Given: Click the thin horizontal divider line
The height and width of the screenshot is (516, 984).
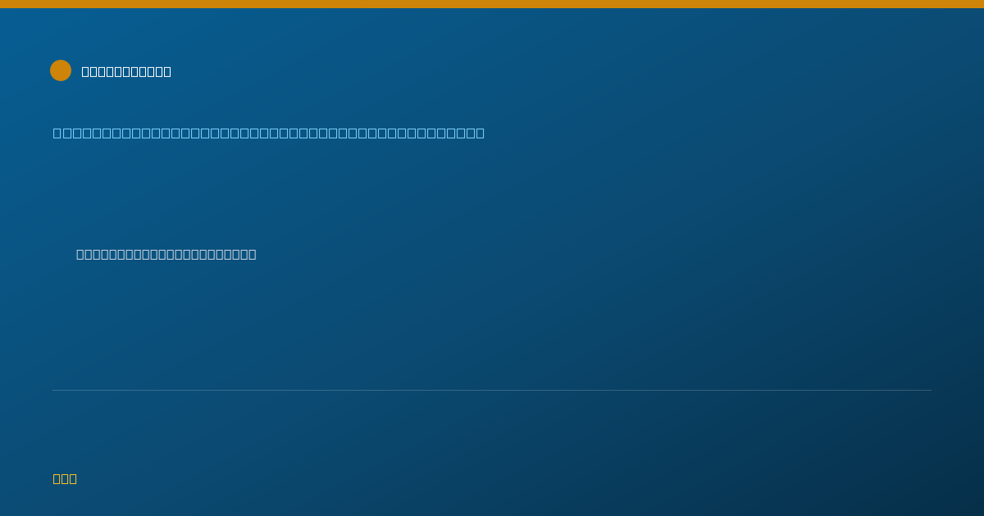Looking at the screenshot, I should [492, 390].
